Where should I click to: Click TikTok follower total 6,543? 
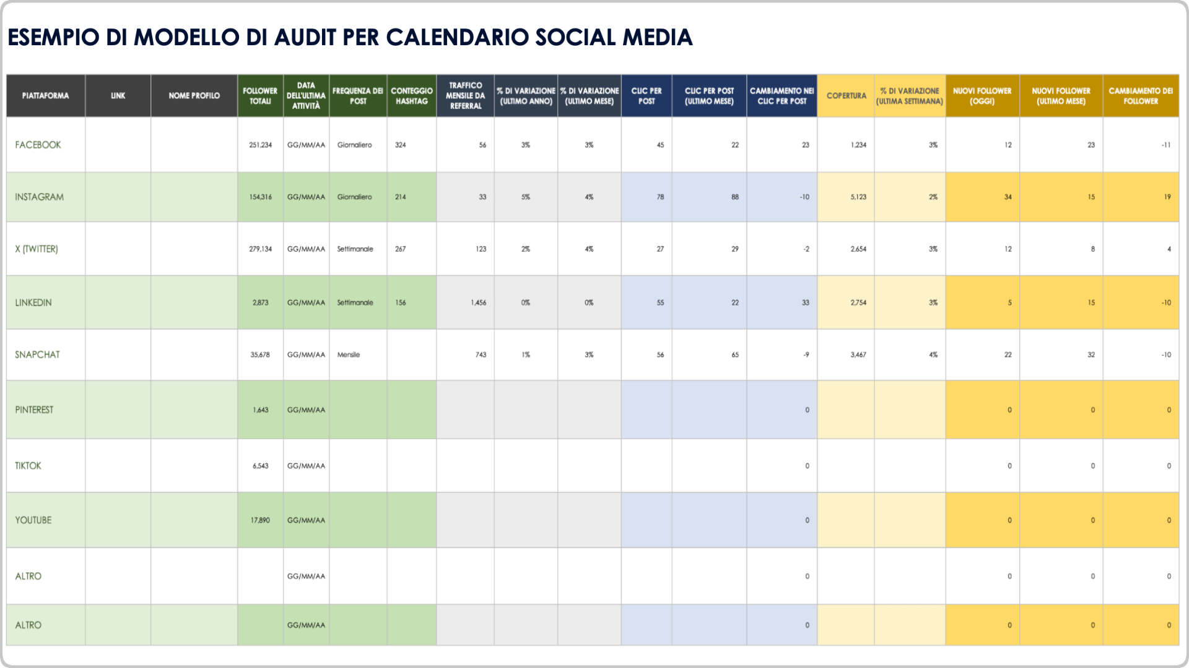[261, 466]
